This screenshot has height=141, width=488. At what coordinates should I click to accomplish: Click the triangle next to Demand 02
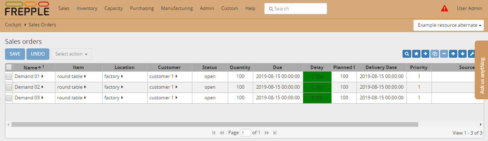point(43,87)
